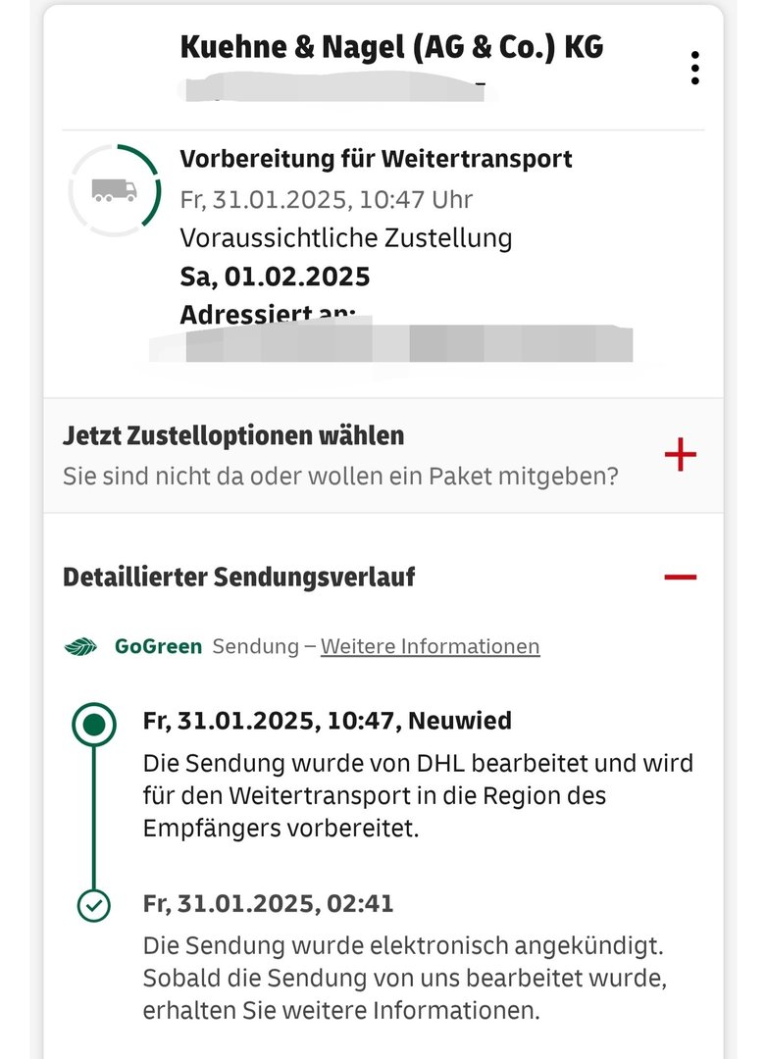This screenshot has height=1059, width=766.
Task: Tap the delivery truck progress icon
Action: point(115,190)
